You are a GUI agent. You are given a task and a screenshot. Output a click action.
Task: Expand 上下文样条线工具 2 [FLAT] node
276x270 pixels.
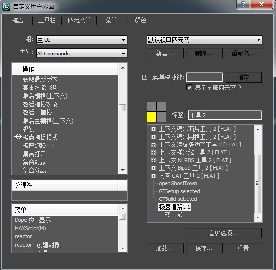pyautogui.click(x=153, y=152)
